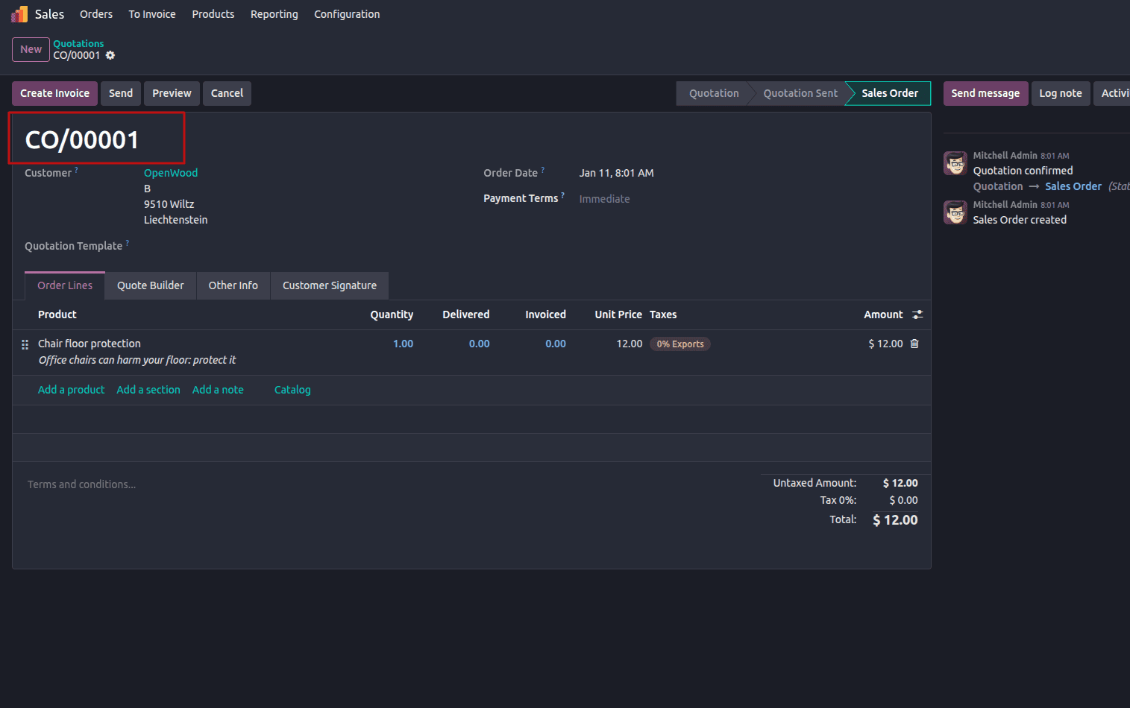
Task: Click the Odoo Sales app logo icon
Action: tap(19, 14)
